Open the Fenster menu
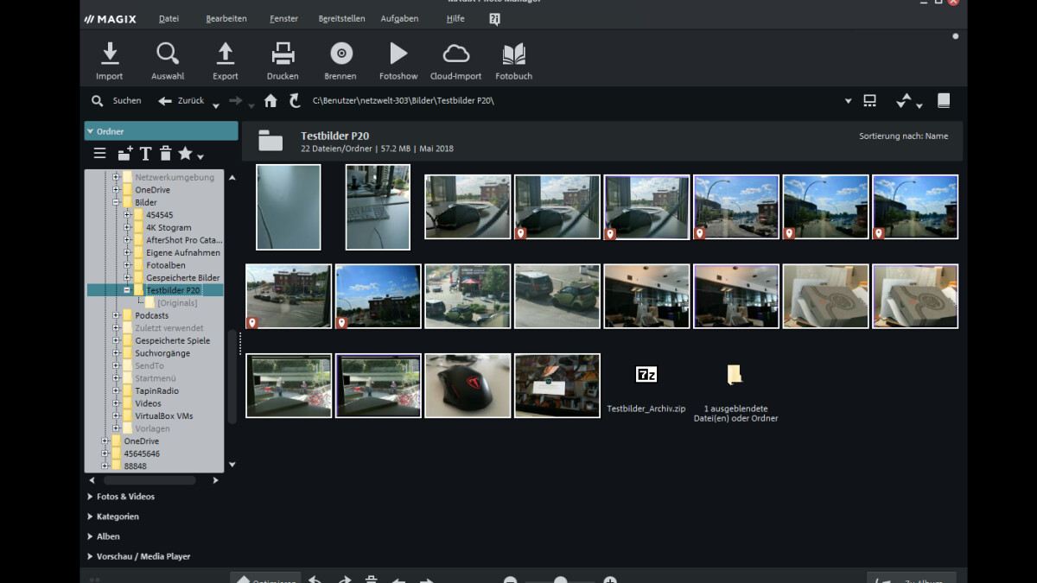The width and height of the screenshot is (1037, 583). 283,18
